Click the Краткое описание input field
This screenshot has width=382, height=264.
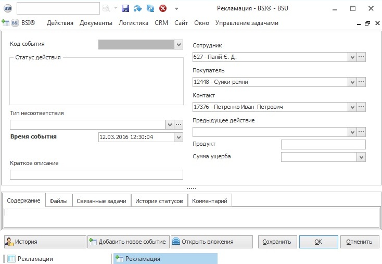coord(96,174)
